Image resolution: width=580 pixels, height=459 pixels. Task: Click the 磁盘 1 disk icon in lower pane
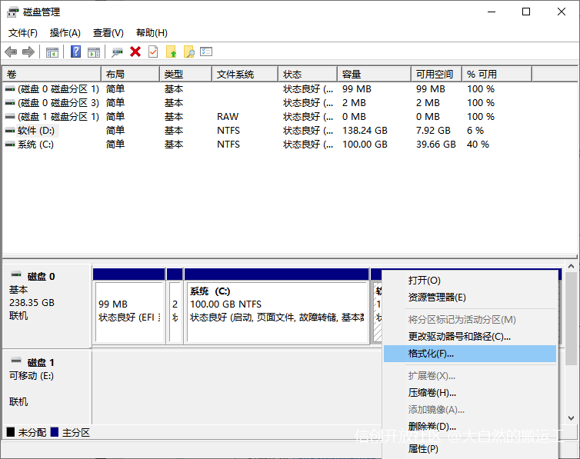pyautogui.click(x=16, y=361)
